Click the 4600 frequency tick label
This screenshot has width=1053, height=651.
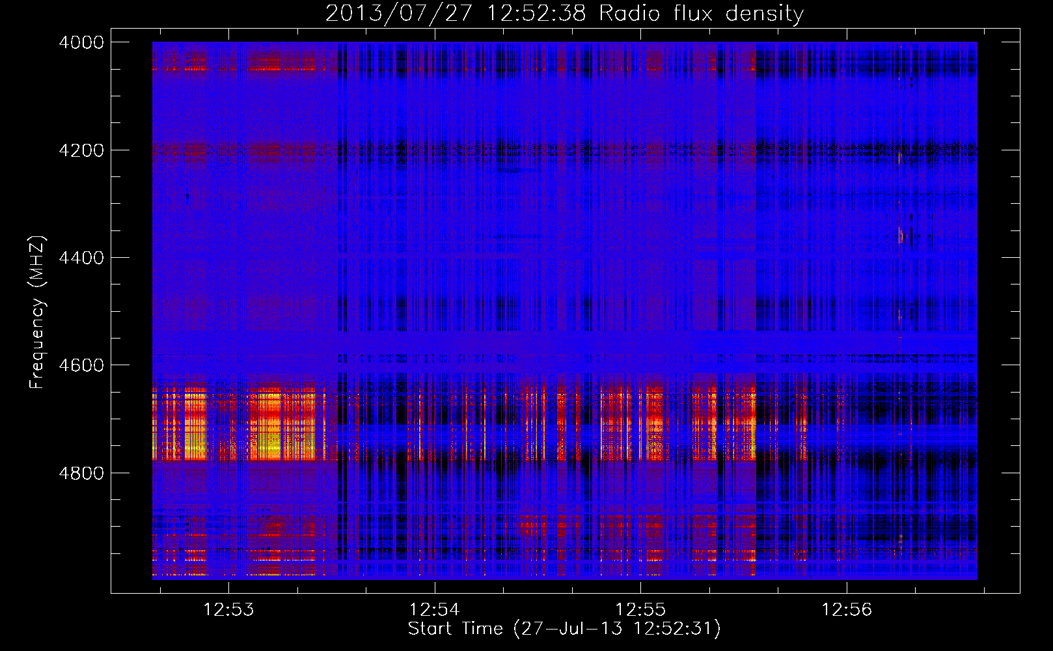click(81, 365)
